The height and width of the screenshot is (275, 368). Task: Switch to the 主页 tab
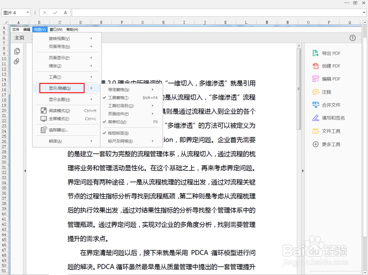pyautogui.click(x=19, y=37)
